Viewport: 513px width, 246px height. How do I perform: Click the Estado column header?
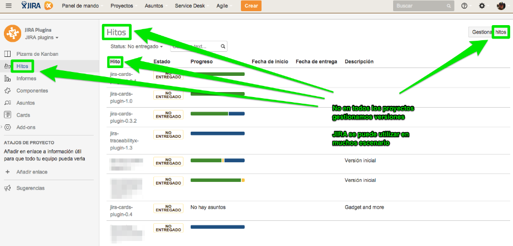coord(162,61)
